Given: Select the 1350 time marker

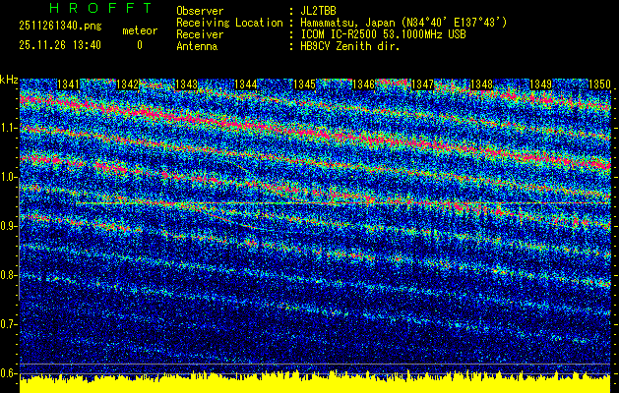Looking at the screenshot, I should (x=599, y=85).
